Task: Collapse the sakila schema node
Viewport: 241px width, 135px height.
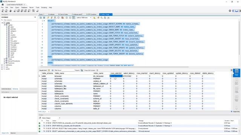Action: tap(2, 23)
